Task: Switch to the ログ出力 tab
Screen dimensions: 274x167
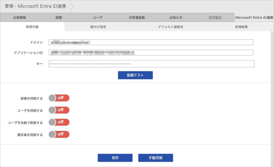Action: pos(215,17)
